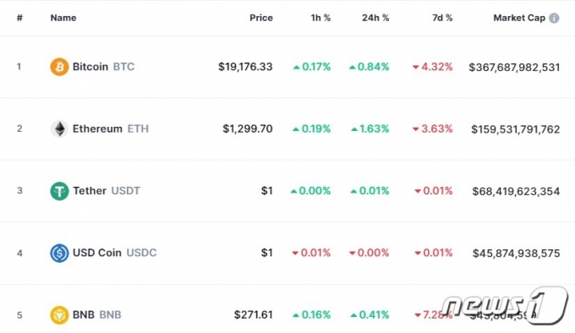The width and height of the screenshot is (575, 333).
Task: Sort by the Market Cap column header
Action: pos(519,18)
